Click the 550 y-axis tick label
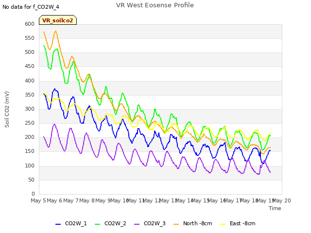311x233 pixels. [x=30, y=38]
